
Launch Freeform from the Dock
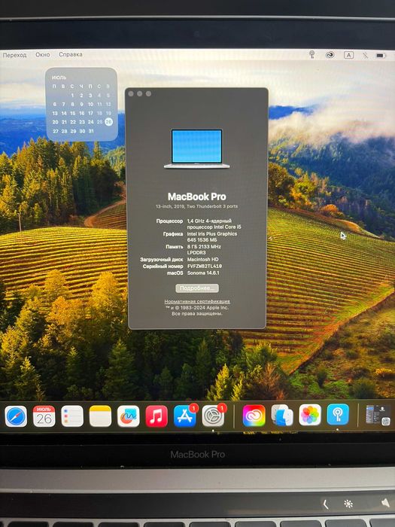(x=129, y=416)
